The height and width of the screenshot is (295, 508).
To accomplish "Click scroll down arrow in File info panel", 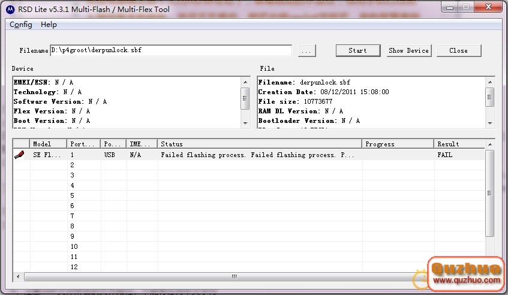I will click(490, 124).
